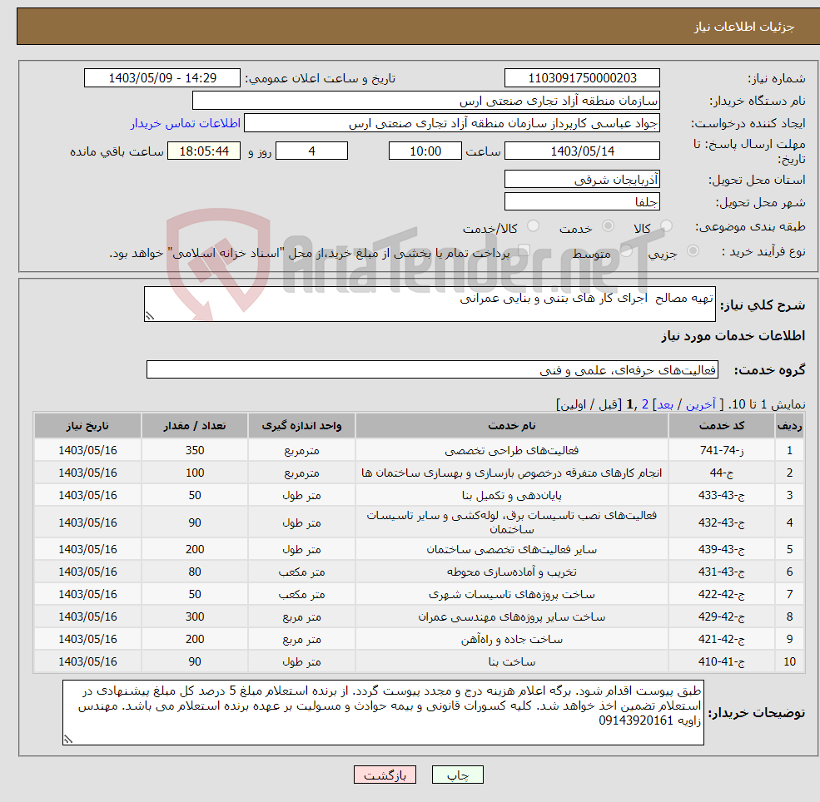The width and height of the screenshot is (820, 802).
Task: Click the resize handle of buyer notes box
Action: click(x=68, y=739)
